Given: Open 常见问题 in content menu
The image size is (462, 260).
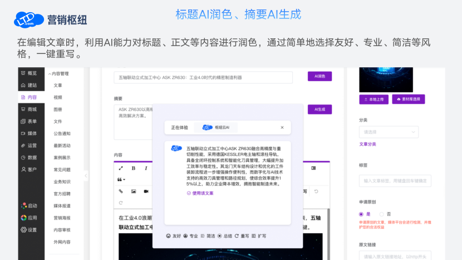Looking at the screenshot, I should [62, 169].
